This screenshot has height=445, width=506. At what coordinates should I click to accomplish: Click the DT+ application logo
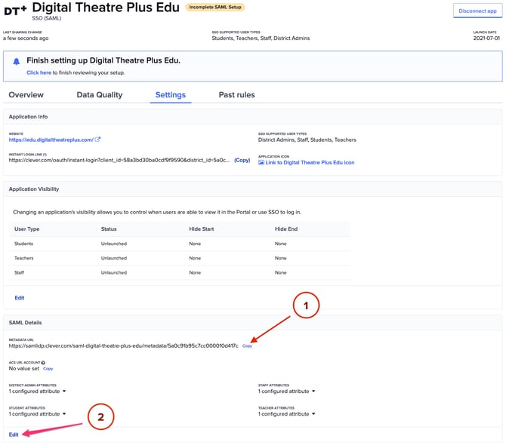(15, 11)
